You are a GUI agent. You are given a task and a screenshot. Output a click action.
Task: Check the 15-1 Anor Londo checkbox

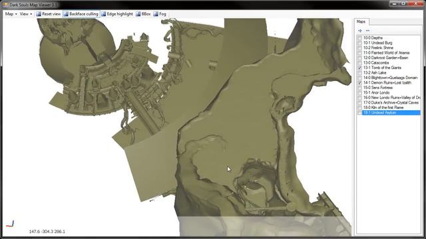pyautogui.click(x=359, y=93)
